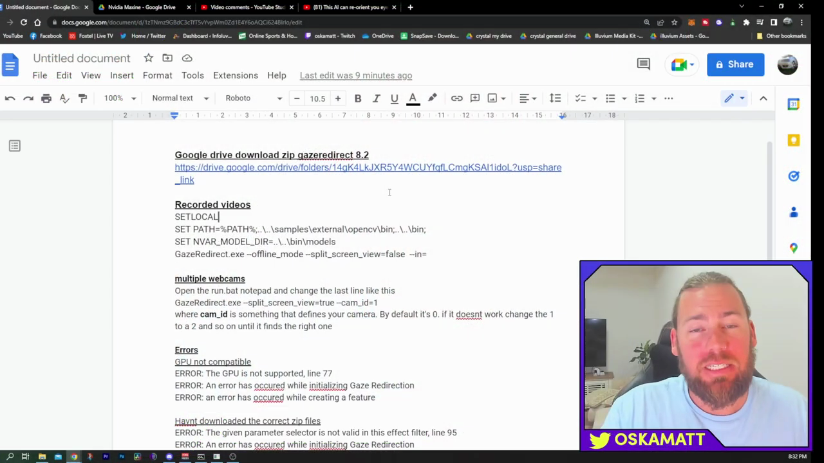Open the Help menu
This screenshot has width=824, height=463.
tap(277, 75)
